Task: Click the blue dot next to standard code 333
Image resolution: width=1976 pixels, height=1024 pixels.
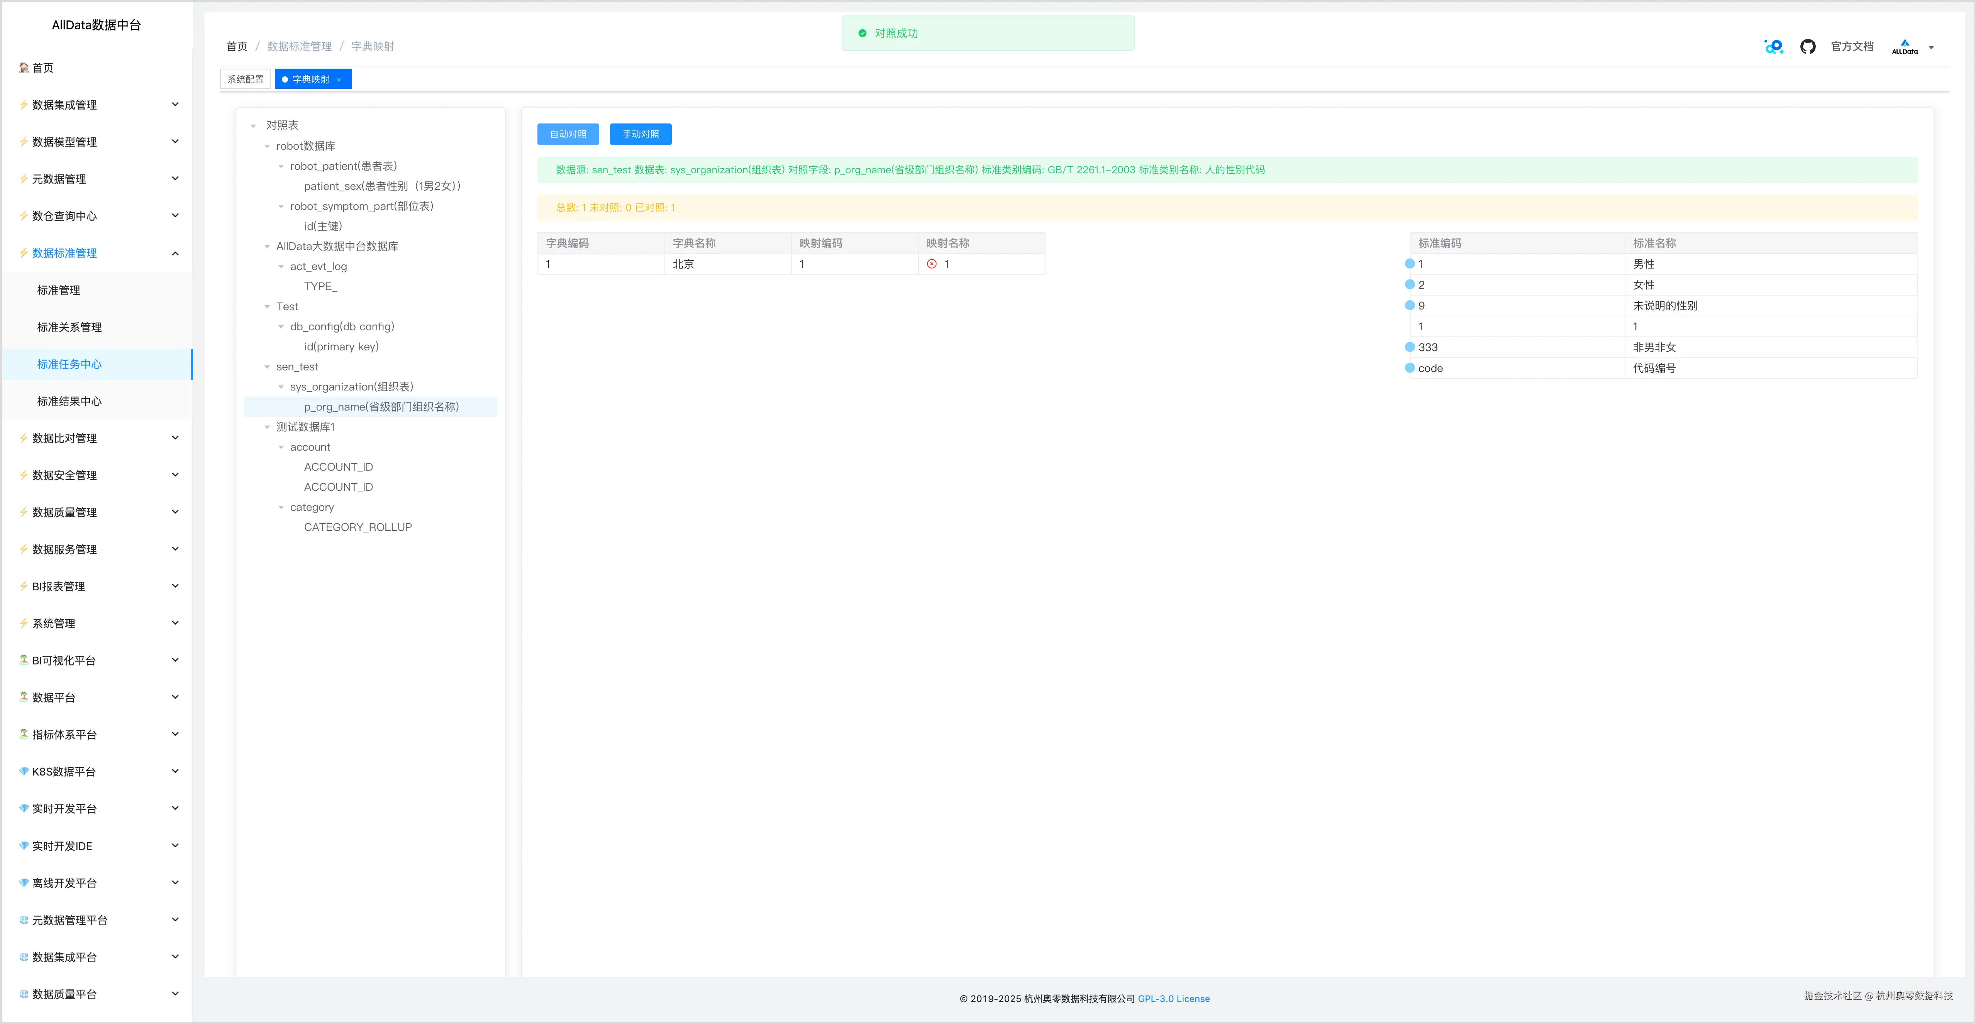Action: 1409,347
